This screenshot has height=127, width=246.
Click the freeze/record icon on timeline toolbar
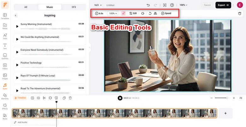[x=56, y=98]
